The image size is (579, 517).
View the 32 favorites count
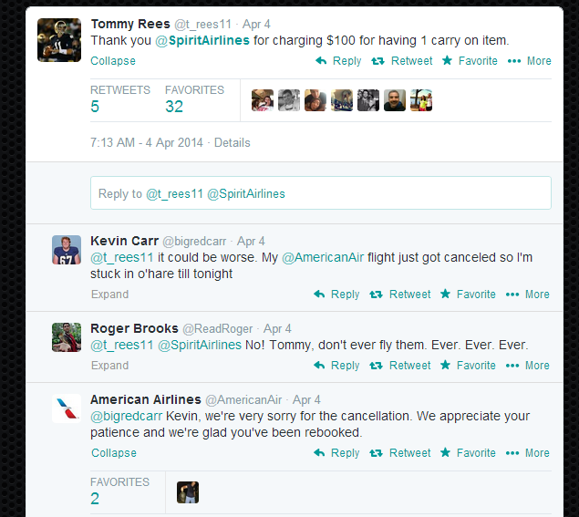(x=174, y=106)
